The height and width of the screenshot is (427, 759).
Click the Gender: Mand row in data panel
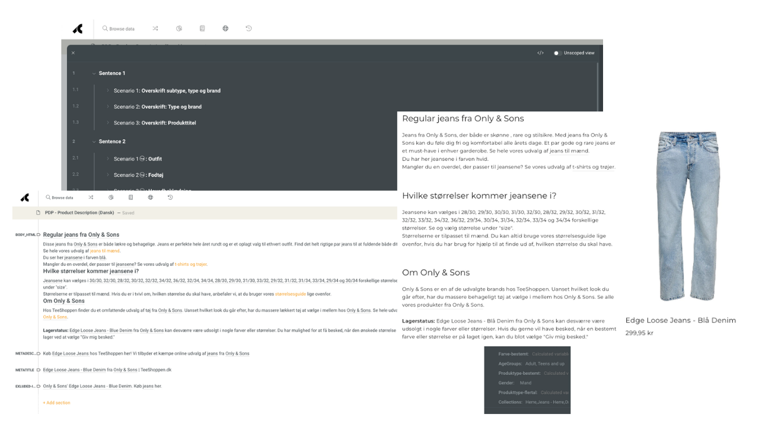pos(515,383)
